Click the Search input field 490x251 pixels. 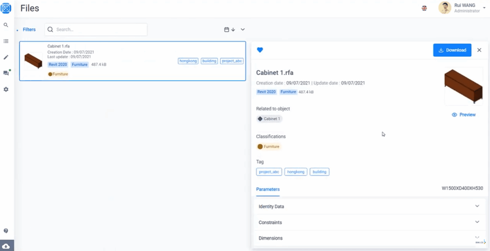96,30
